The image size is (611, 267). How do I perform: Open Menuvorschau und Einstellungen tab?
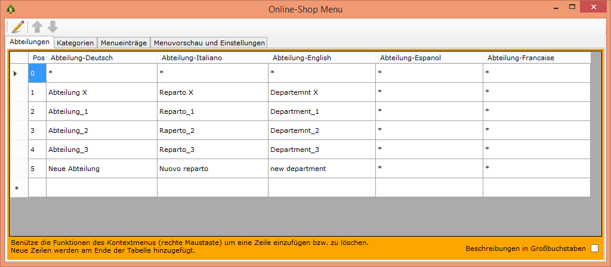[209, 43]
